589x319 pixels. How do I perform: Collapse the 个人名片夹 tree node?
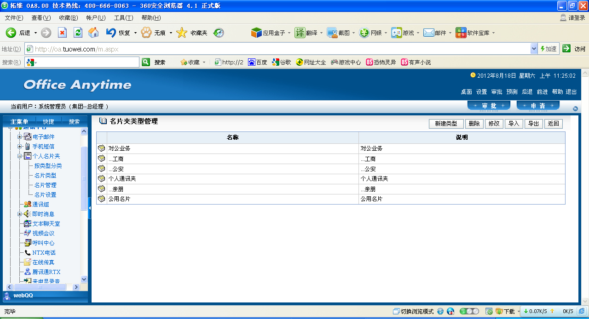pos(20,156)
